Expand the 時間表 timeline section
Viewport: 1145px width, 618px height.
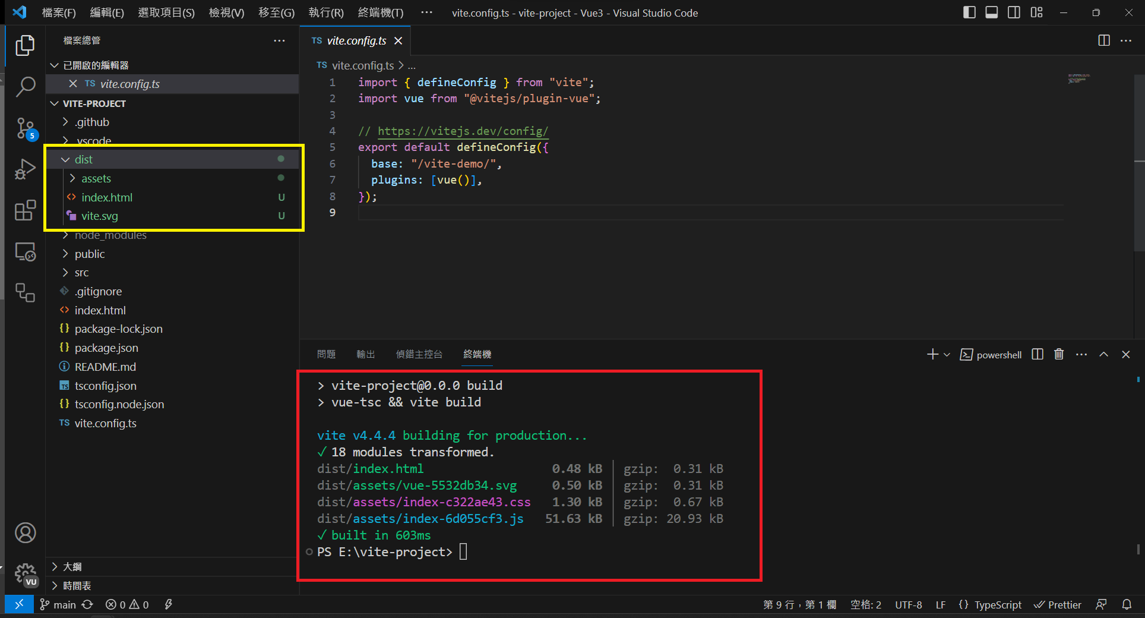pyautogui.click(x=172, y=586)
